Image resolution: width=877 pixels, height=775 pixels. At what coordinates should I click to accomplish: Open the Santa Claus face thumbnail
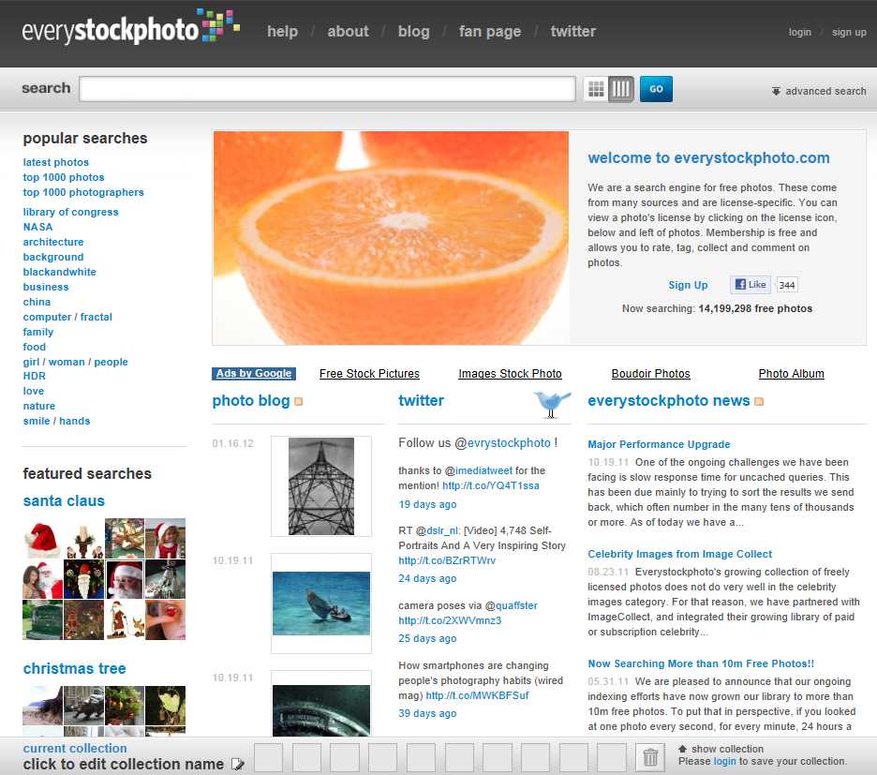(125, 579)
